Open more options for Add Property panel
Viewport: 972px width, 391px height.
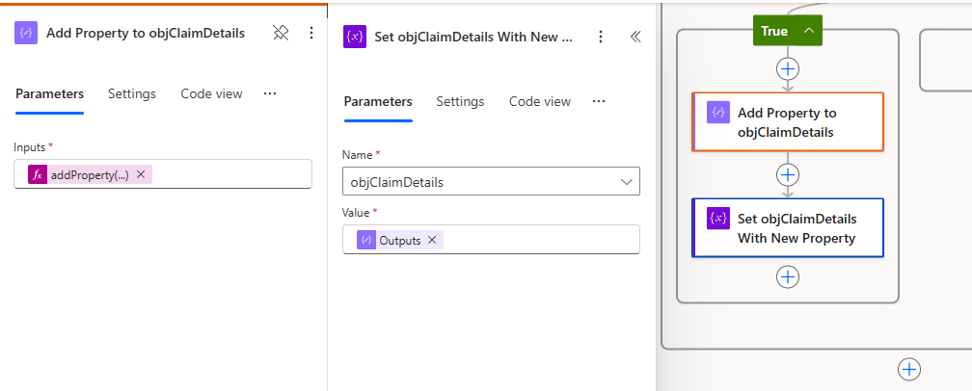[x=310, y=33]
